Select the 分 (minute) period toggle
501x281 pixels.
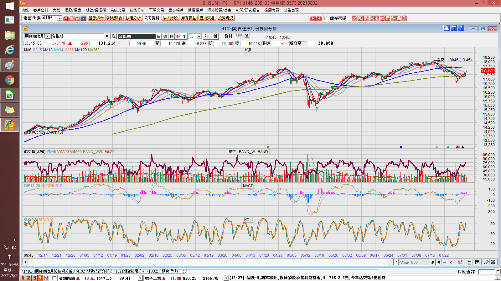tap(178, 37)
